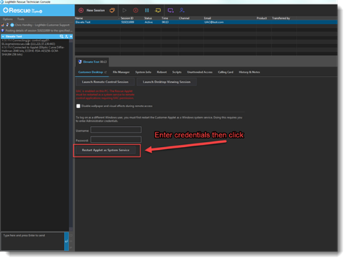The height and width of the screenshot is (262, 348).
Task: Click the Invite technician person icon
Action: coord(182,10)
